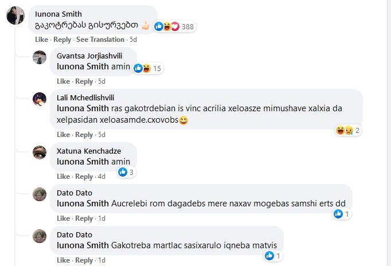Open Xatuna Kenchadze's profile picture
The width and height of the screenshot is (391, 266).
[x=40, y=152]
